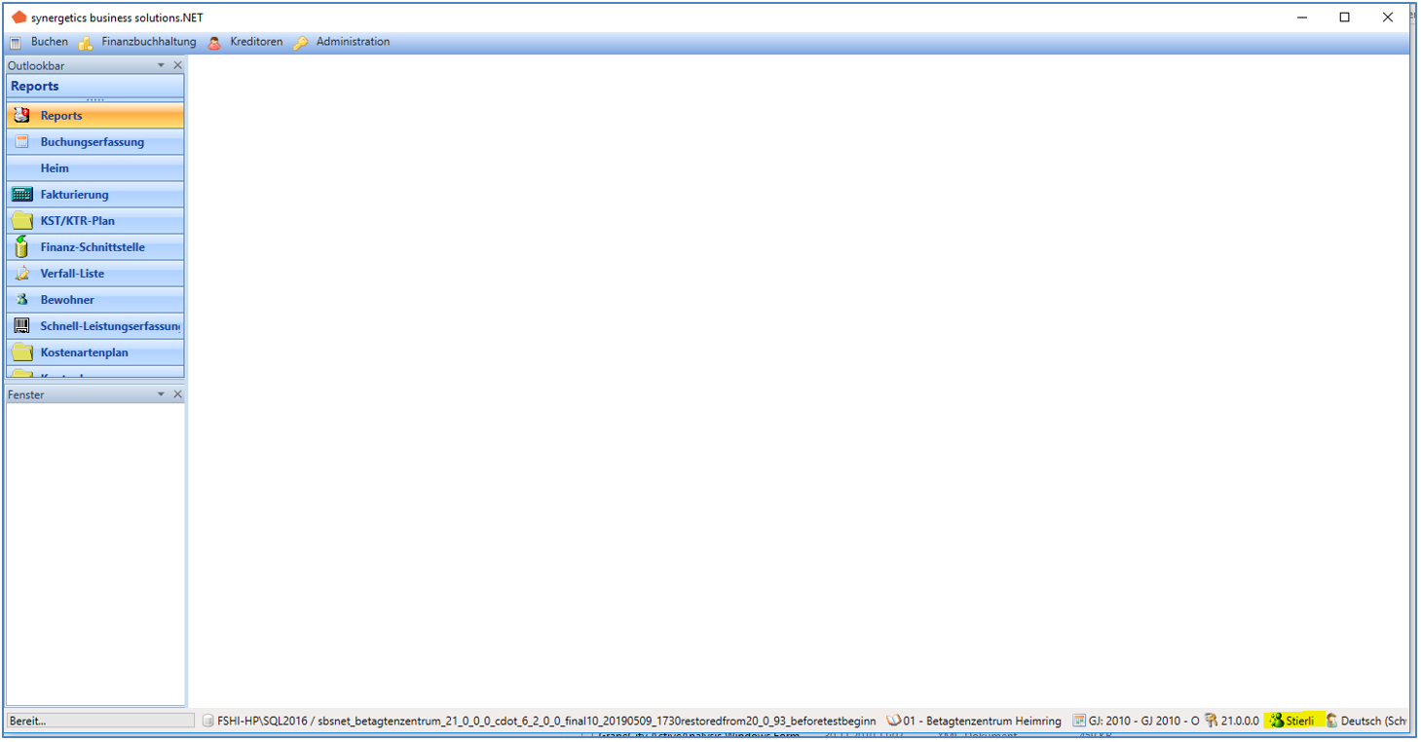Select the Reports icon in the Outlookbar list
The image size is (1421, 742).
pos(21,115)
